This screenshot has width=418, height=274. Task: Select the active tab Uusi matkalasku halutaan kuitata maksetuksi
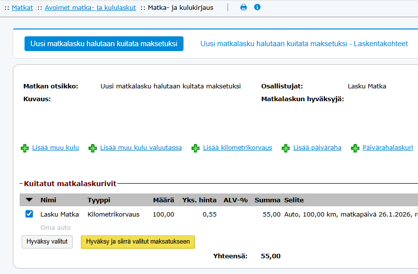point(104,44)
